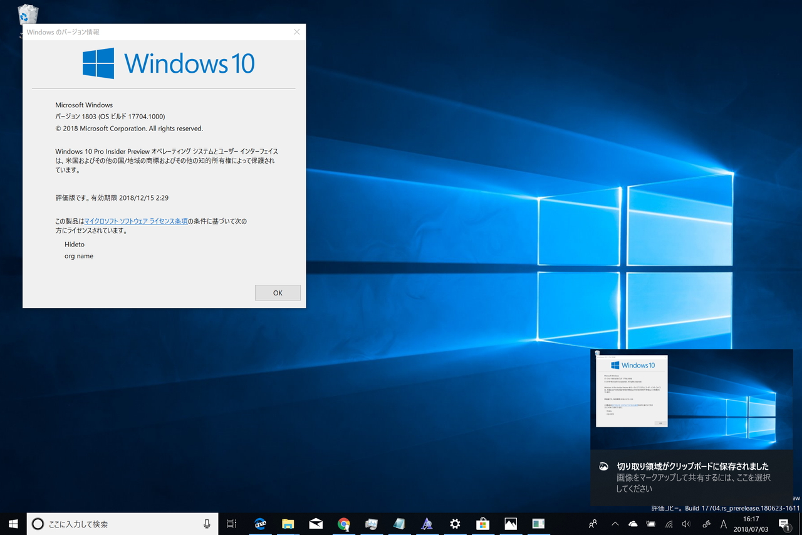The image size is (802, 535).
Task: Open the volume control in system tray
Action: [x=686, y=524]
